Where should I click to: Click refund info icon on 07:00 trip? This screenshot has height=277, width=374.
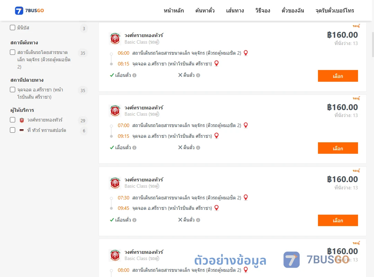coord(198,148)
